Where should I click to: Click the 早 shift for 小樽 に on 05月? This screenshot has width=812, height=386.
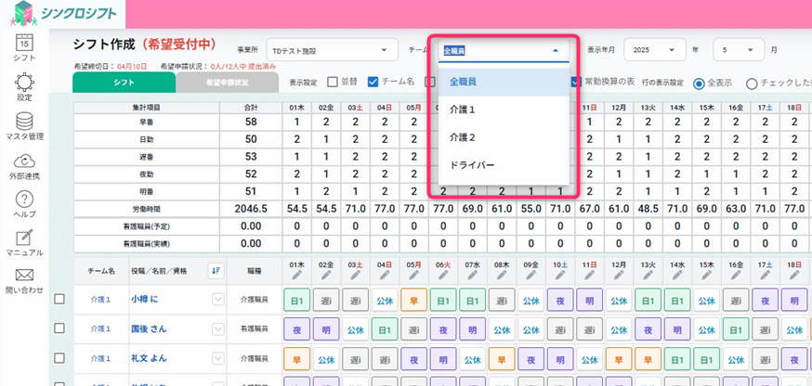click(413, 300)
